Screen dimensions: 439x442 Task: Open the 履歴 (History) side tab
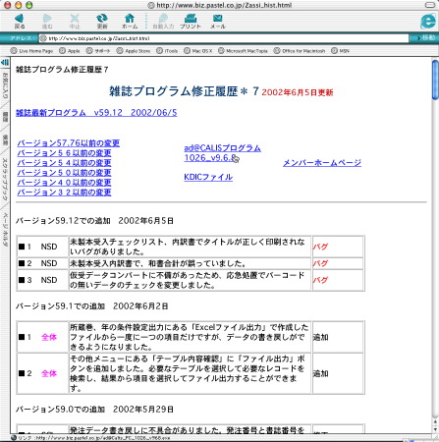5,117
